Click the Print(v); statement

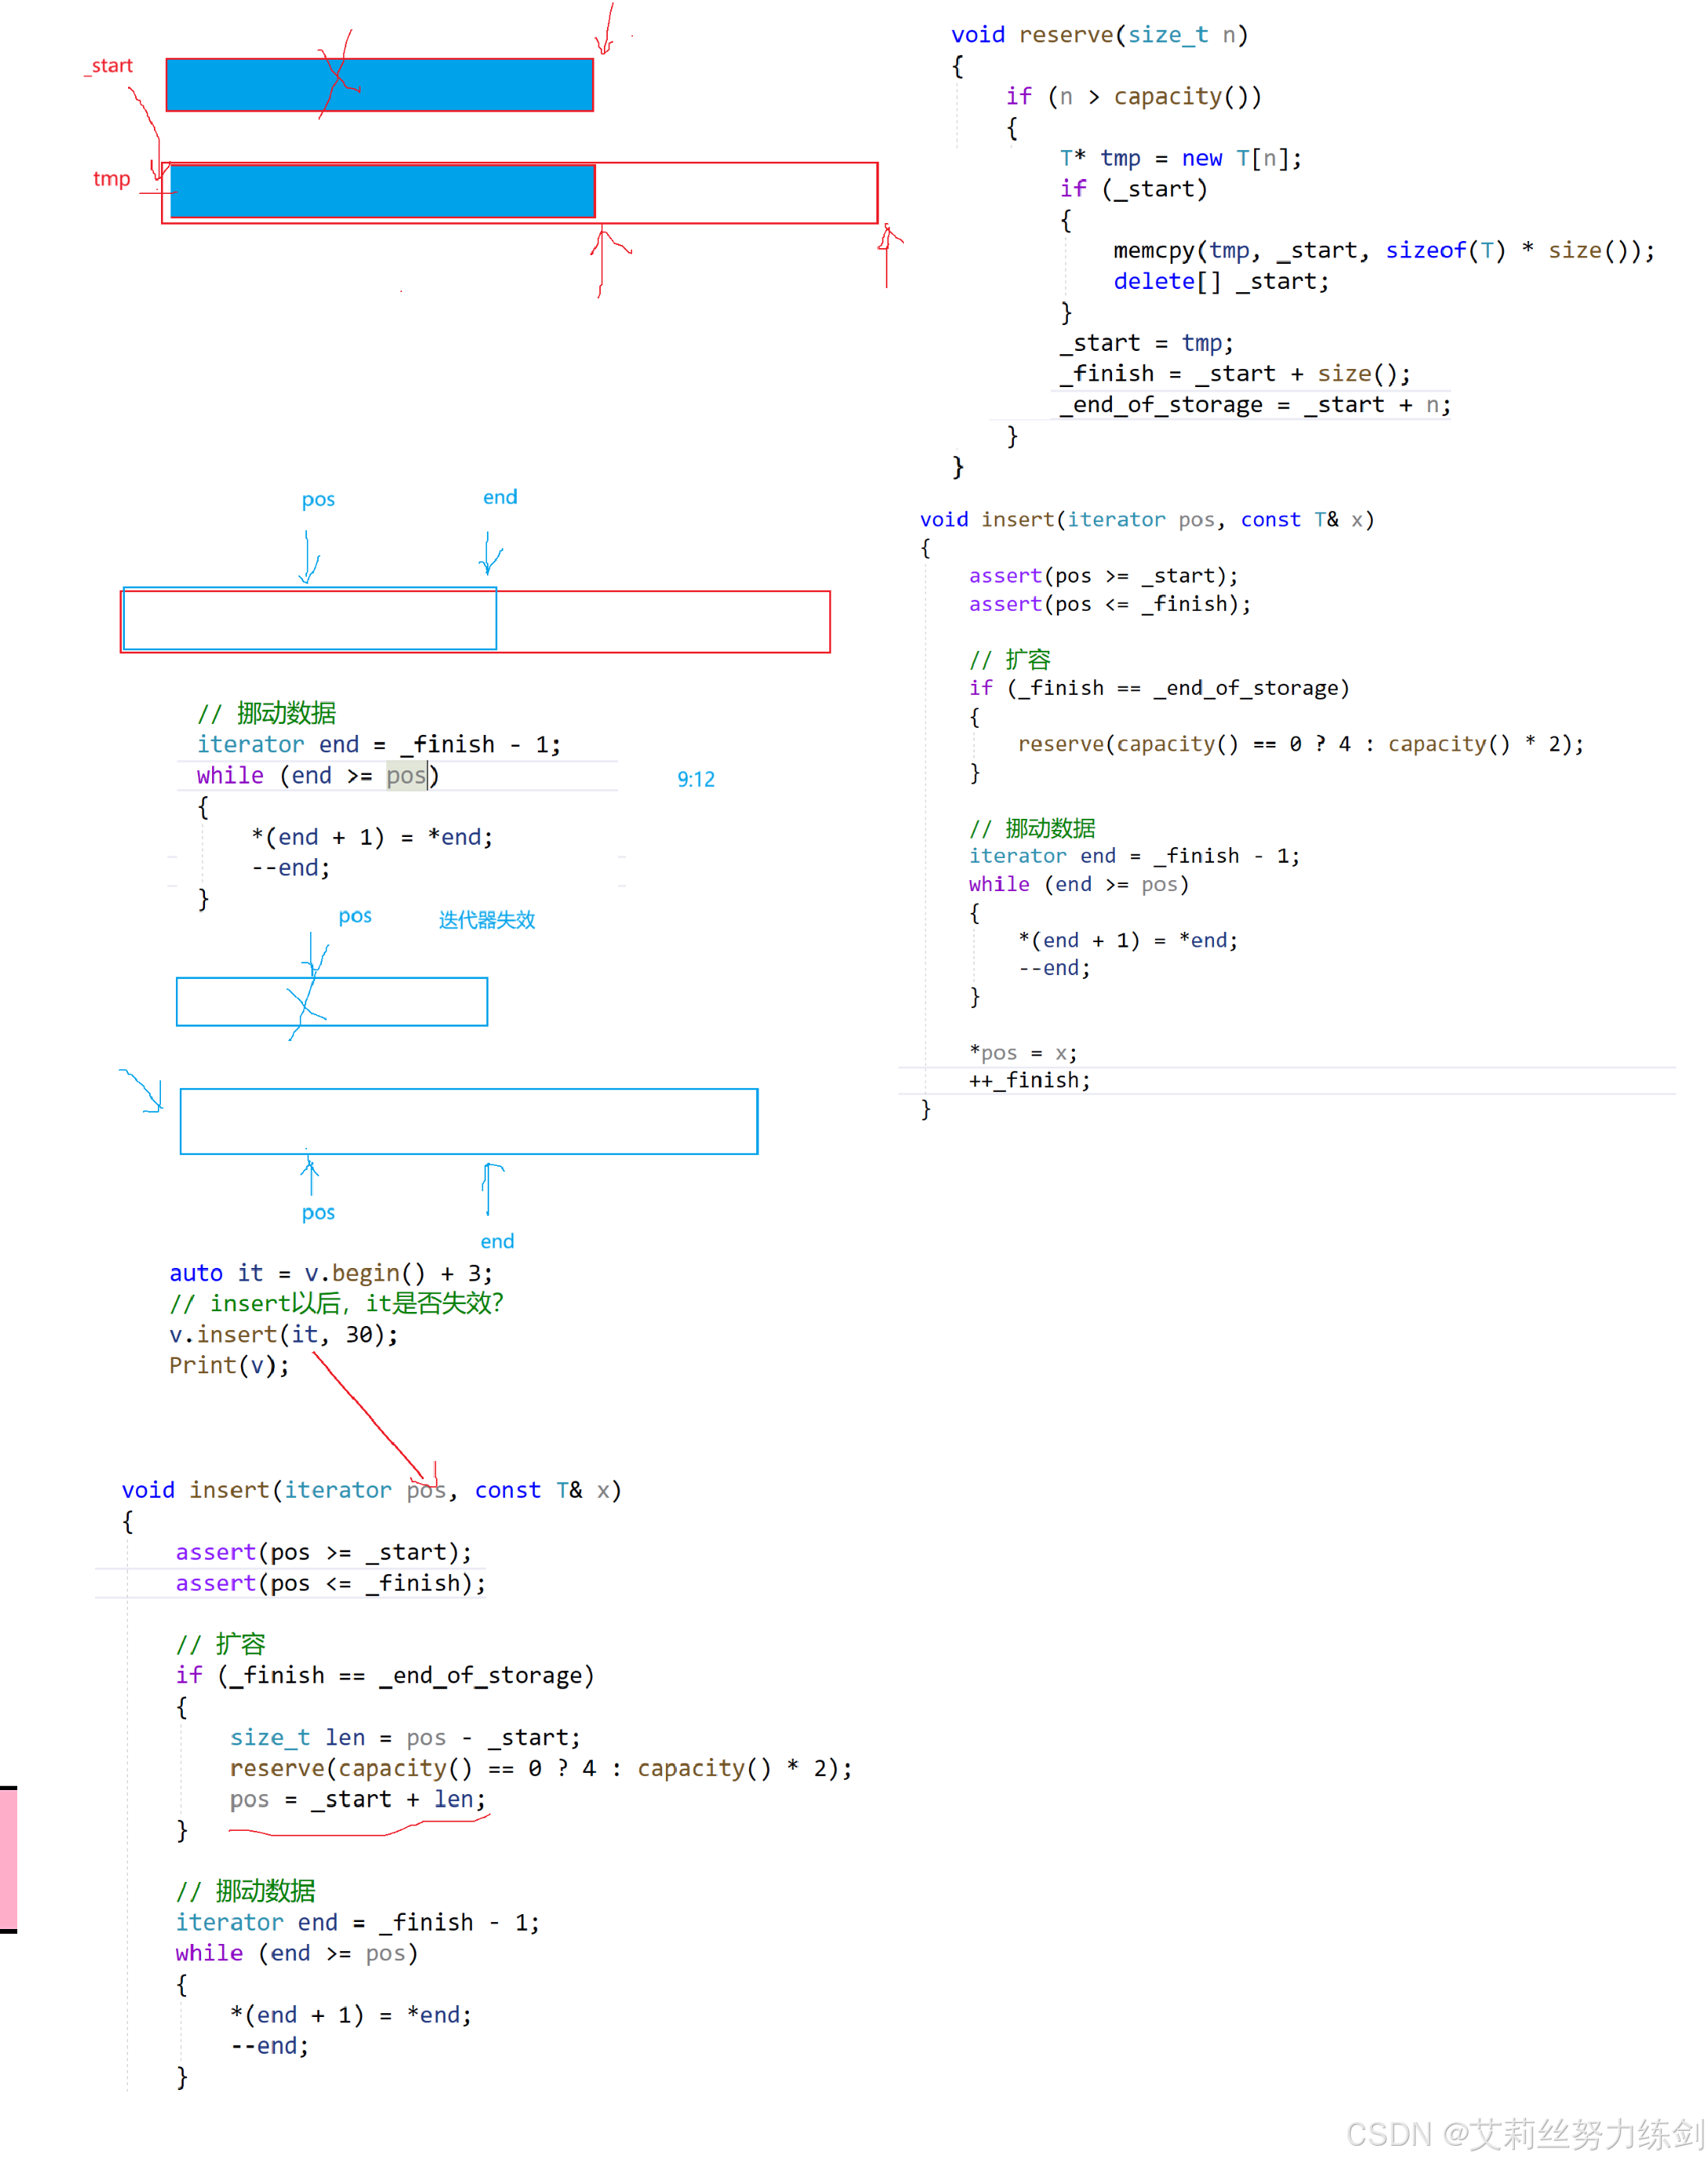point(229,1365)
